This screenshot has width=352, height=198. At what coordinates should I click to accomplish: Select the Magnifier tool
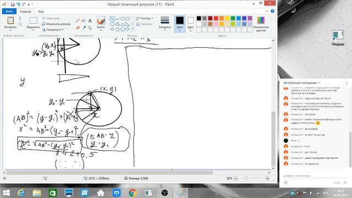90,28
